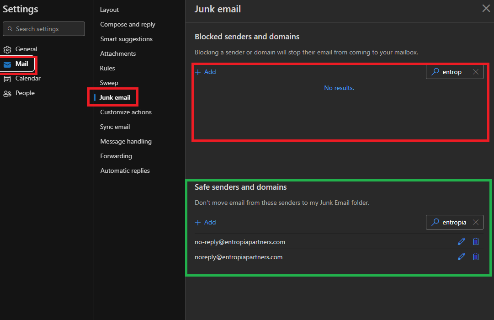Open Automatic replies settings

(125, 171)
